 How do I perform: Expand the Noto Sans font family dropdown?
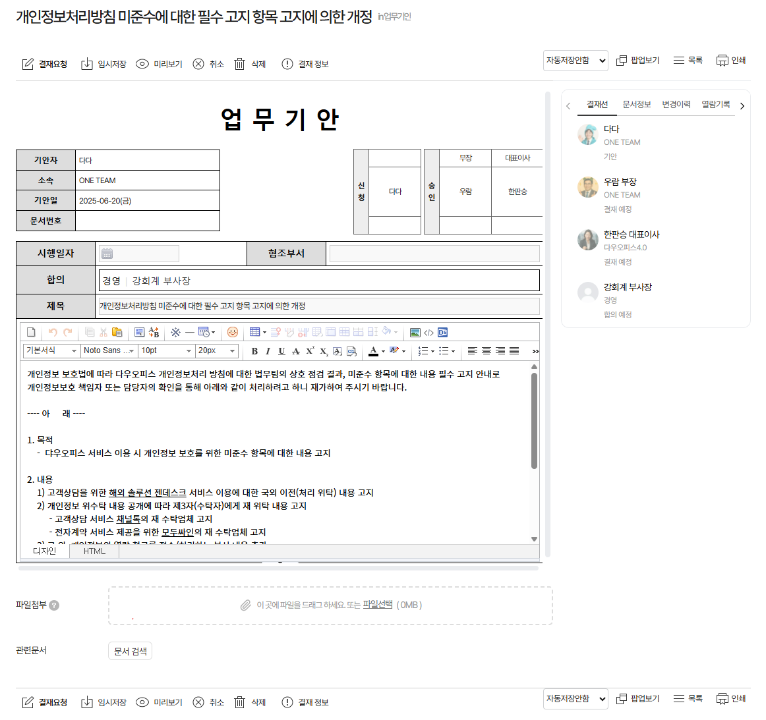coord(109,351)
